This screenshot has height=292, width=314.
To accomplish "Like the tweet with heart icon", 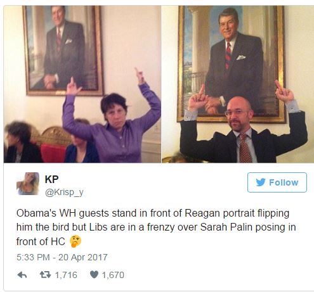I will [94, 274].
